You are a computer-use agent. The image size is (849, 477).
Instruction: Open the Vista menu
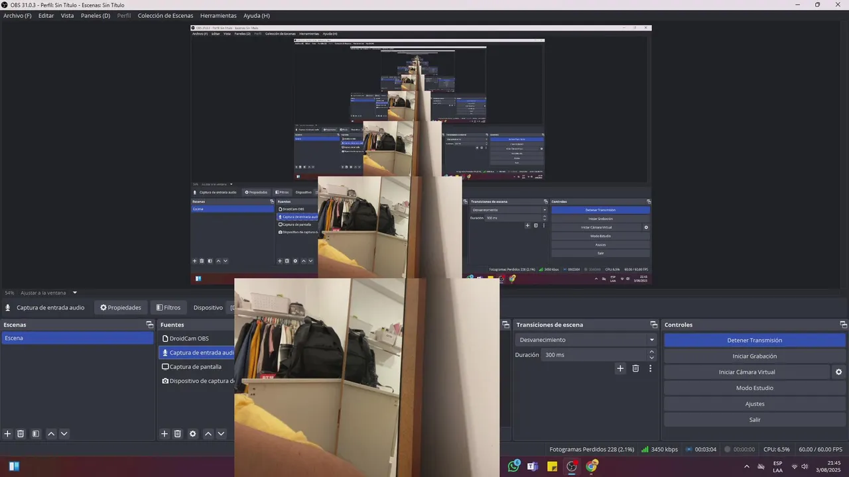point(68,15)
